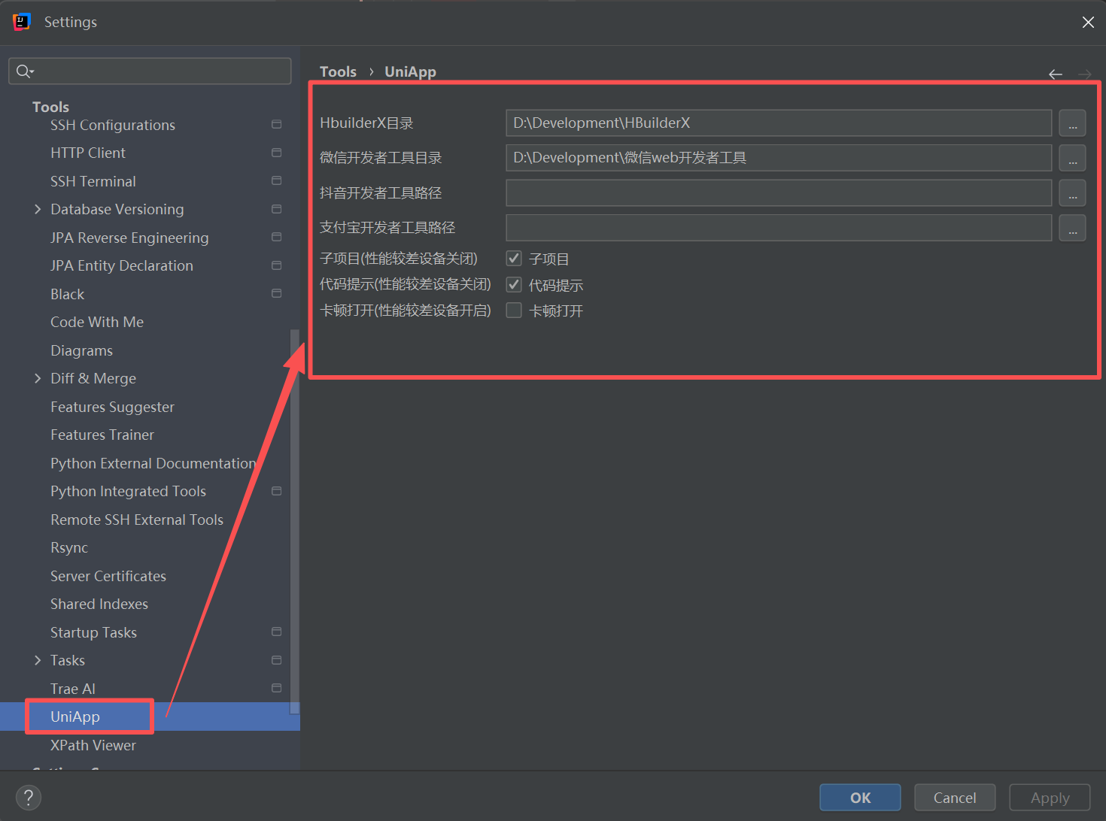Screen dimensions: 1106x821
Task: Click project-level icon beside Startup Tasks
Action: pos(277,632)
